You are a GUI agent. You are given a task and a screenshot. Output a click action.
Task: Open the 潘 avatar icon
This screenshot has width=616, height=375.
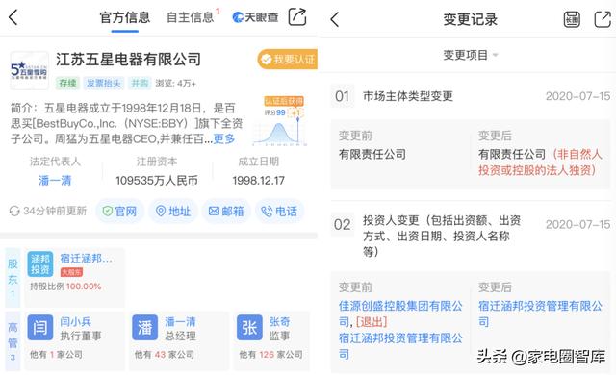coord(145,328)
